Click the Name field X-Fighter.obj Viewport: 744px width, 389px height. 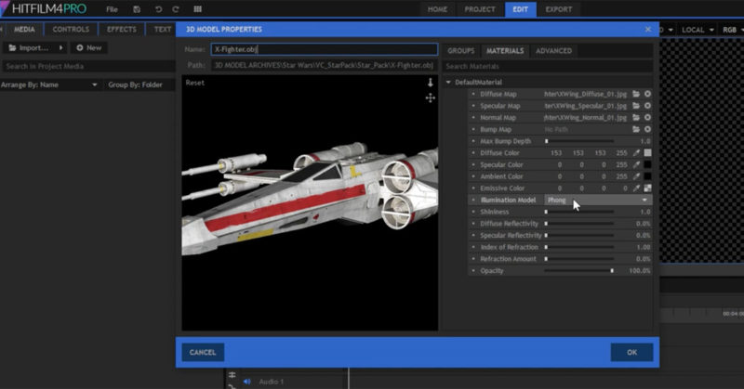pyautogui.click(x=325, y=49)
